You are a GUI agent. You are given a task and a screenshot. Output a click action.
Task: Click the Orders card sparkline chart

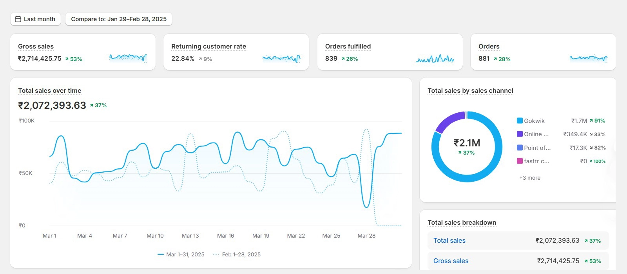click(588, 58)
